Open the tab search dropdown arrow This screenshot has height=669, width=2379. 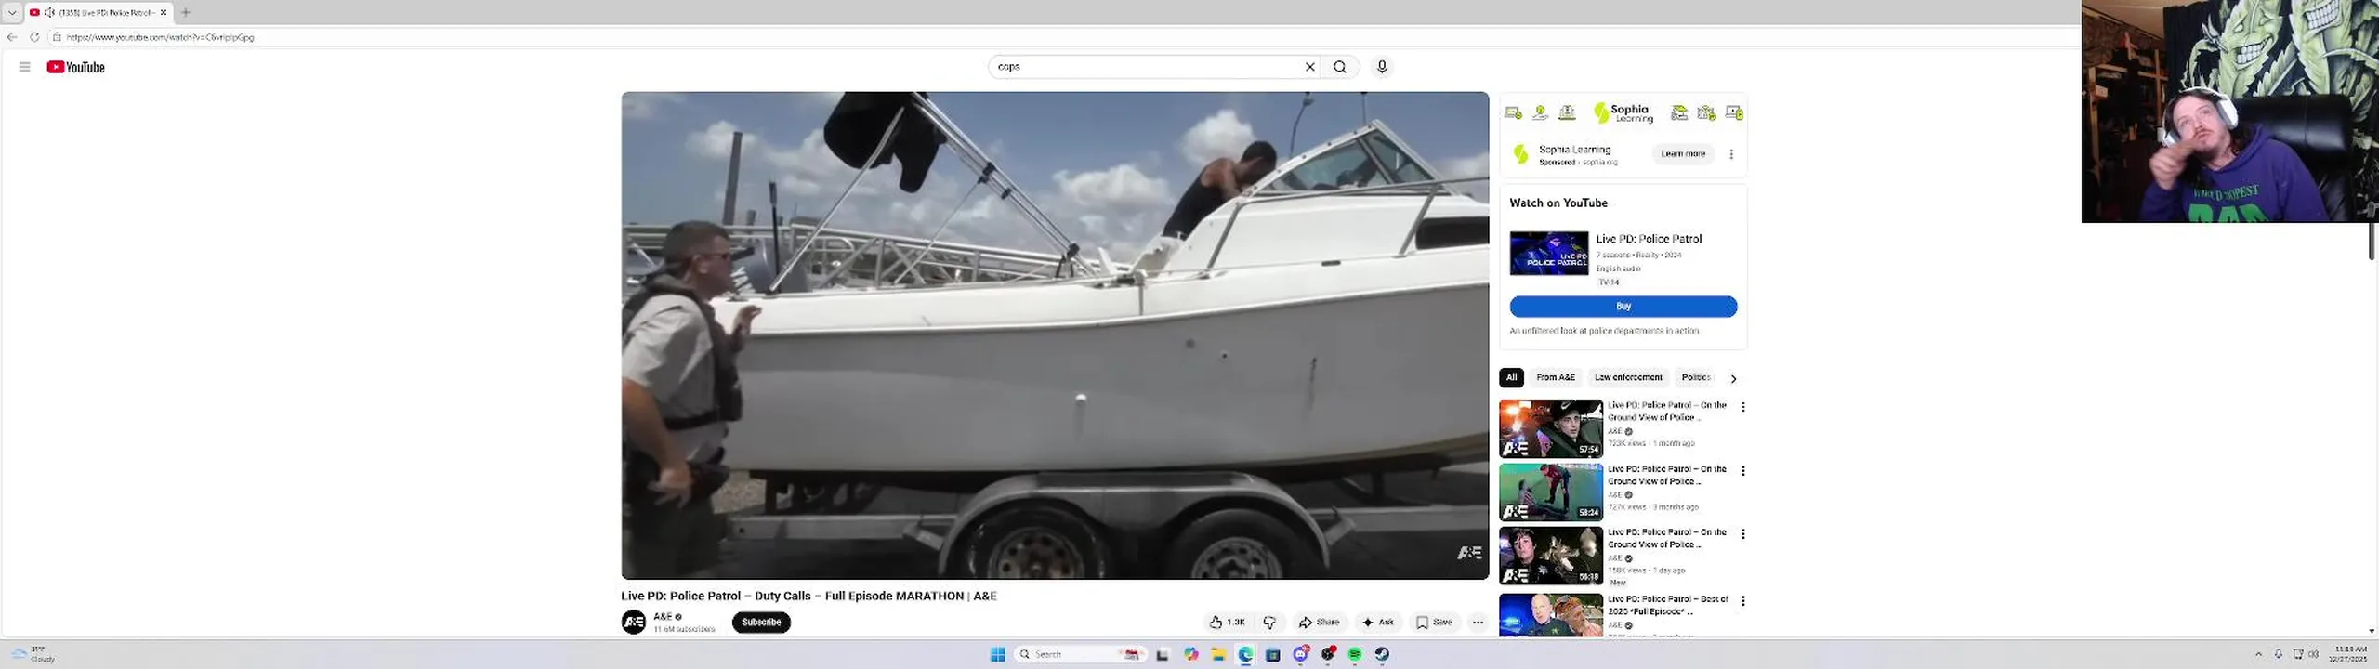(12, 12)
